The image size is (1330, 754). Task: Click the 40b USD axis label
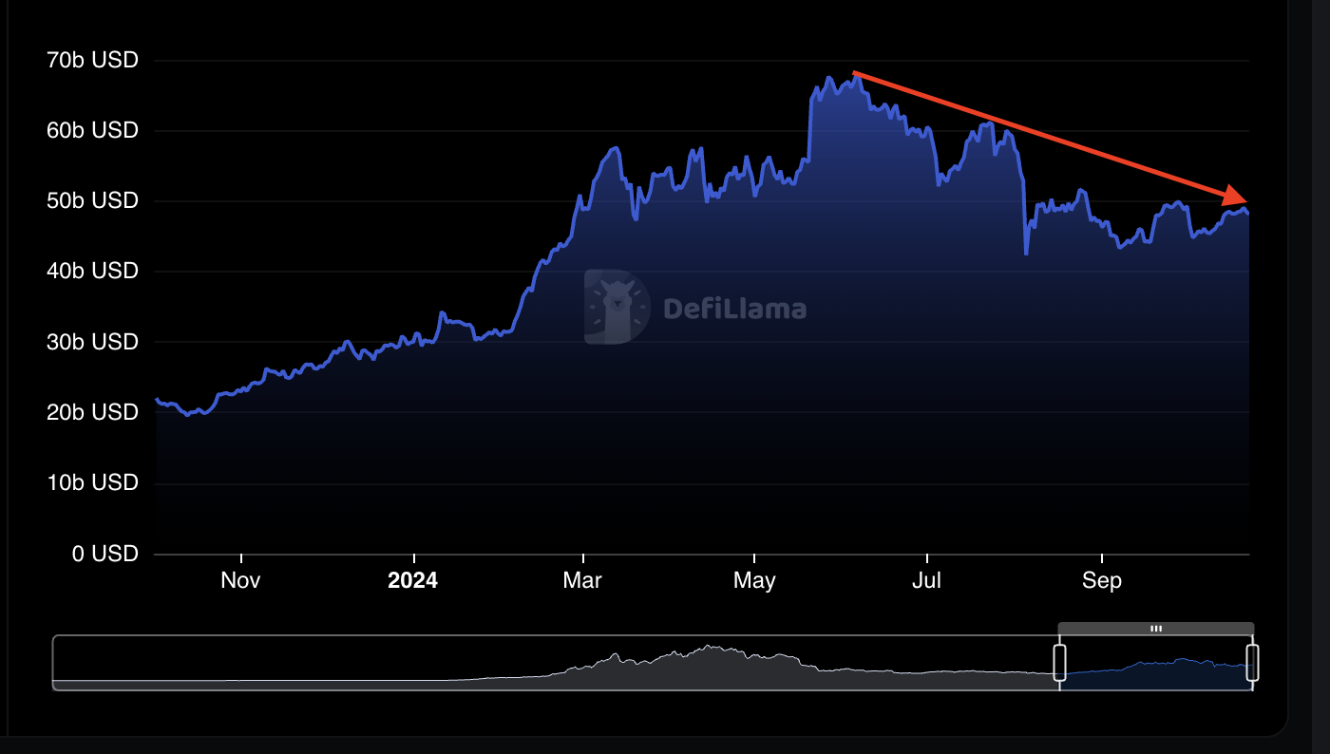pos(92,271)
